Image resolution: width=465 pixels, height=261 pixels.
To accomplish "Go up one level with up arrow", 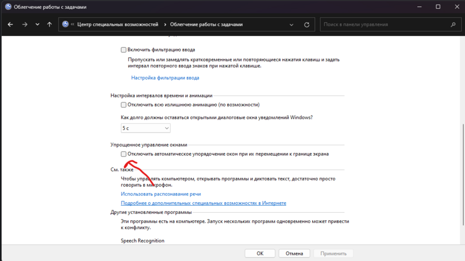I will click(x=49, y=24).
